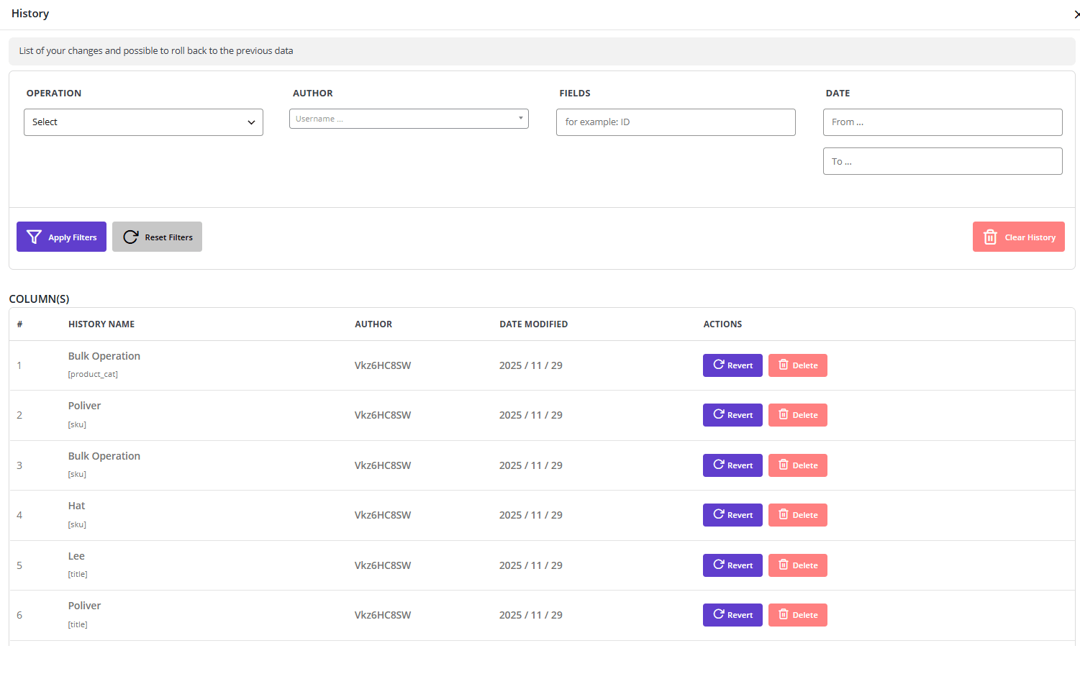Viewport: 1080px width, 674px height.
Task: Revert the Hat sku change
Action: point(732,515)
